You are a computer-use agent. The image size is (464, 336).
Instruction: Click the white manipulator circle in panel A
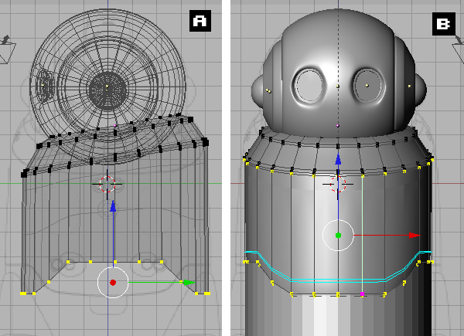click(x=113, y=283)
